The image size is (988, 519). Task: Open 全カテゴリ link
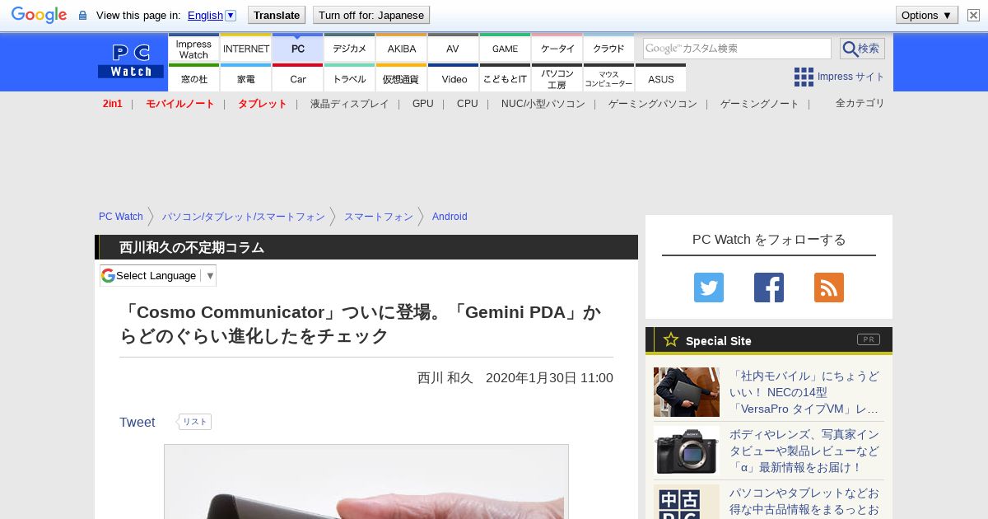point(860,103)
